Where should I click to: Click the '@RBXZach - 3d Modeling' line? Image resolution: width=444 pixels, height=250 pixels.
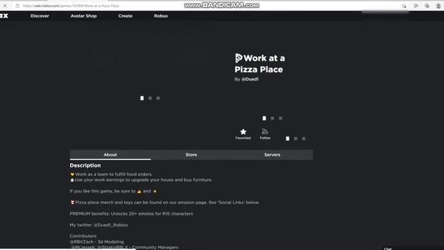click(97, 242)
